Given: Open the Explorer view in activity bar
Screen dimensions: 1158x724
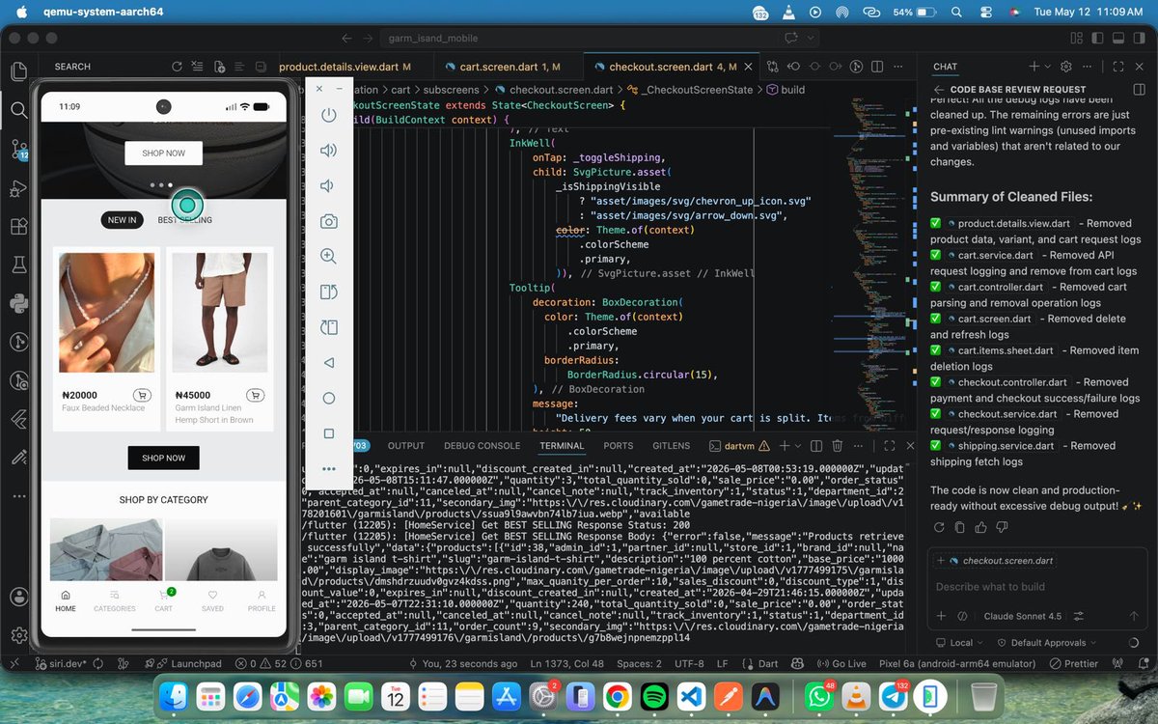Looking at the screenshot, I should tap(18, 71).
